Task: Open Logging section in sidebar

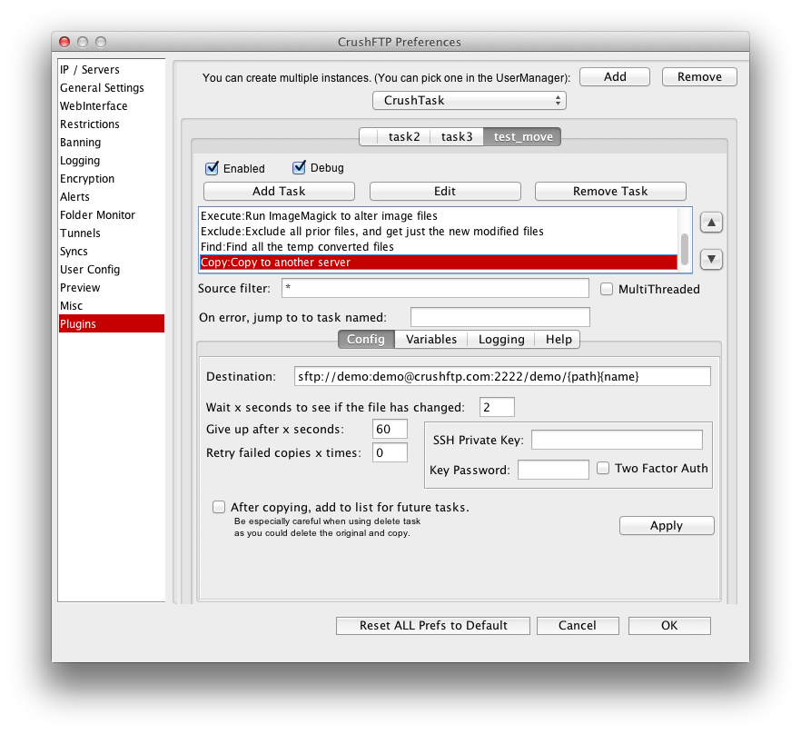Action: [112, 161]
